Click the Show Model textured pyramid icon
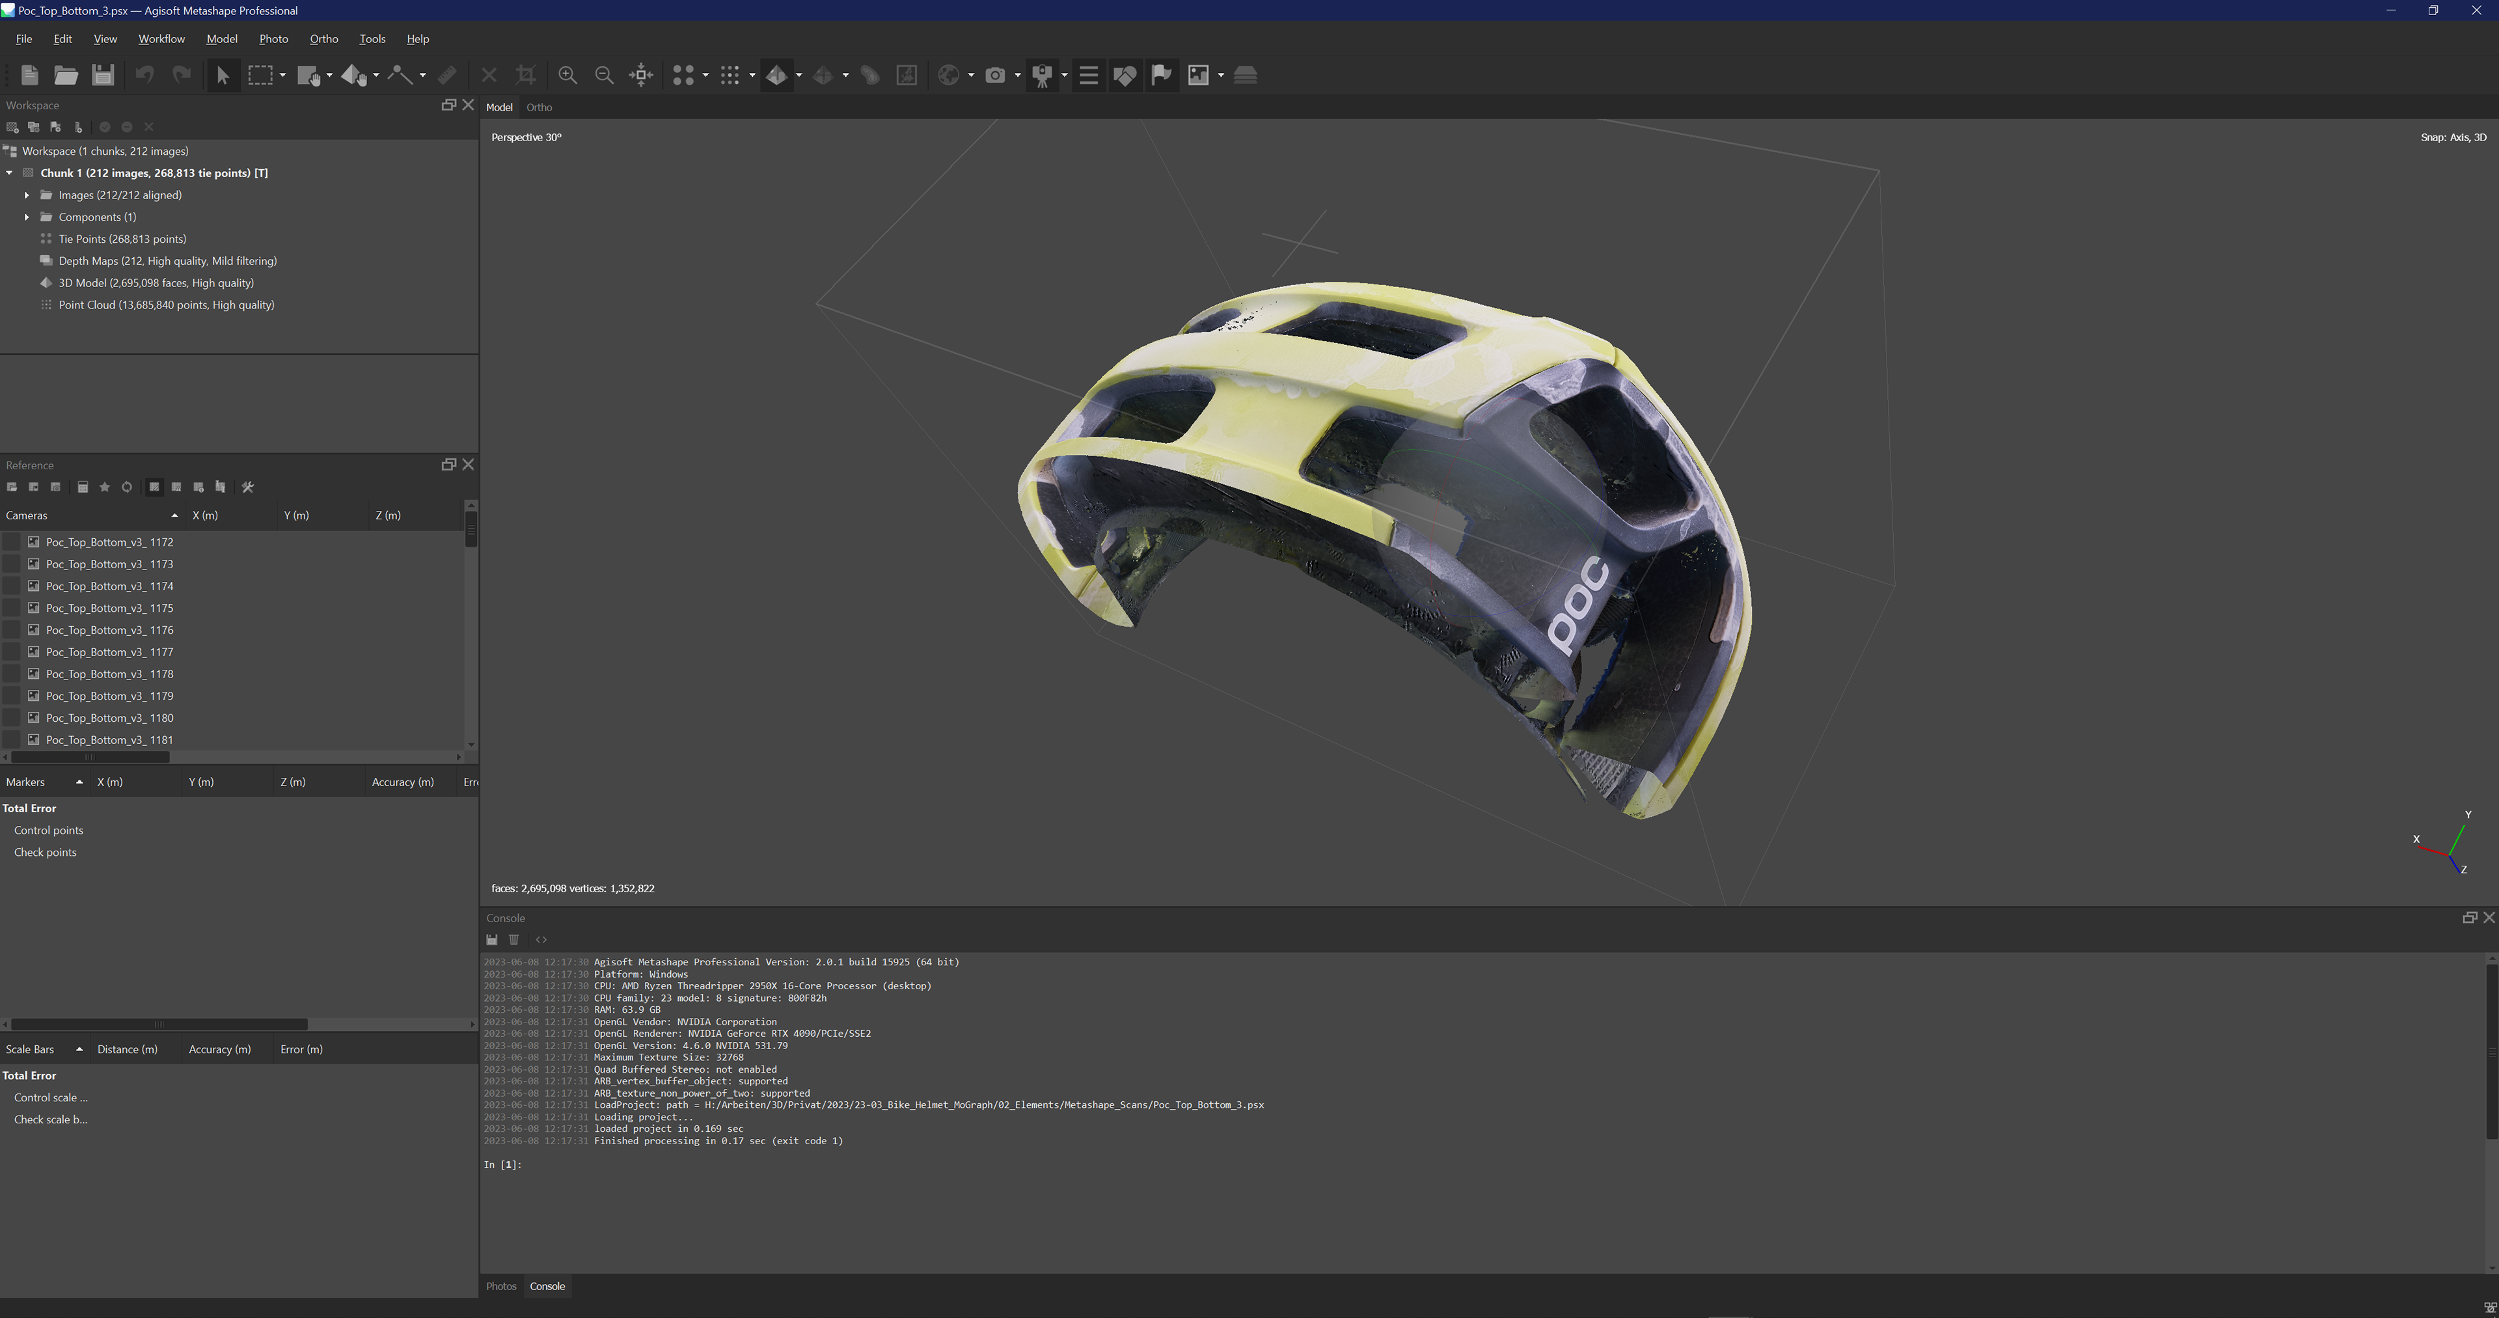This screenshot has height=1318, width=2499. click(776, 75)
